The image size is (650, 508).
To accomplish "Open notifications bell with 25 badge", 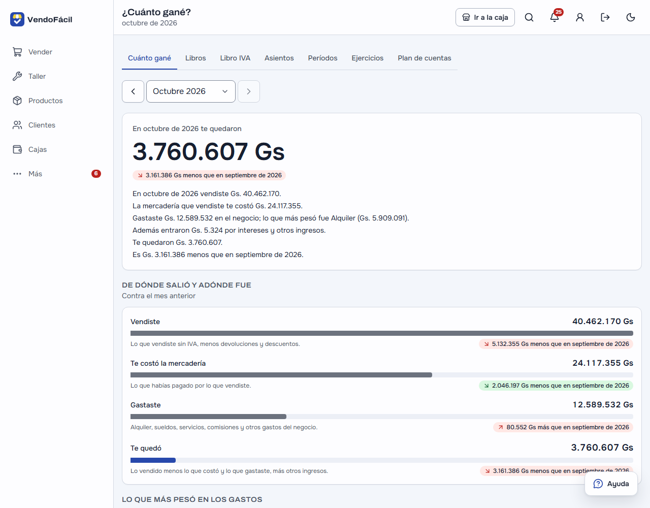I will [555, 17].
